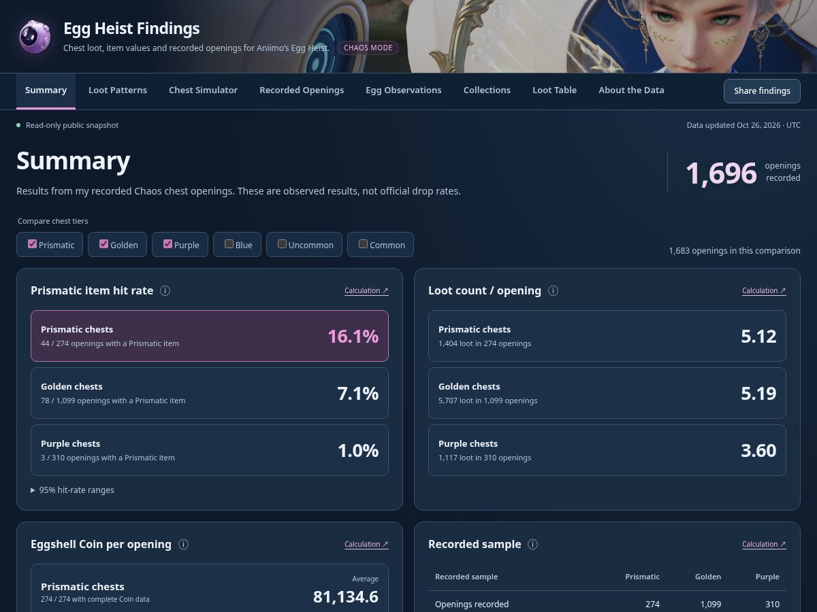
Task: Open the Loot Patterns tab
Action: [x=118, y=90]
